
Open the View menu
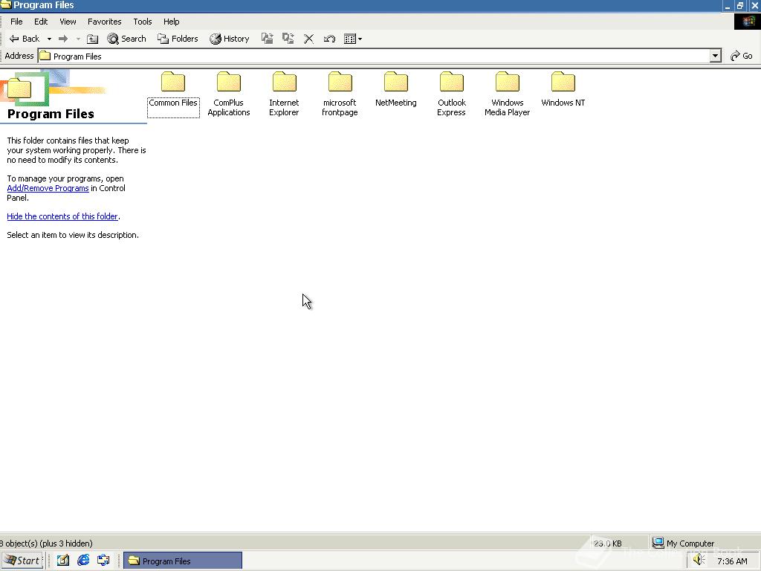pos(68,22)
